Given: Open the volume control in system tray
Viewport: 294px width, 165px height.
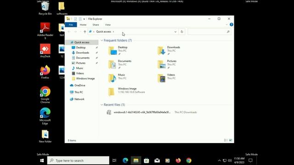Looking at the screenshot, I should tap(230, 160).
